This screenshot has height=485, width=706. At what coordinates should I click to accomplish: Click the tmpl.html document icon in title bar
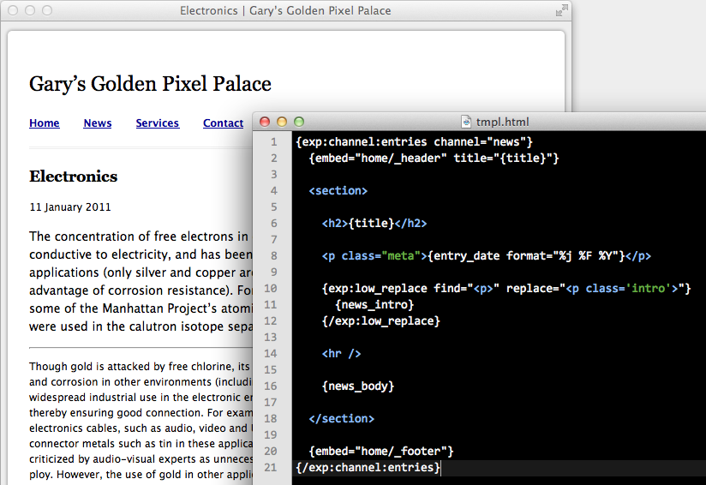click(x=466, y=122)
